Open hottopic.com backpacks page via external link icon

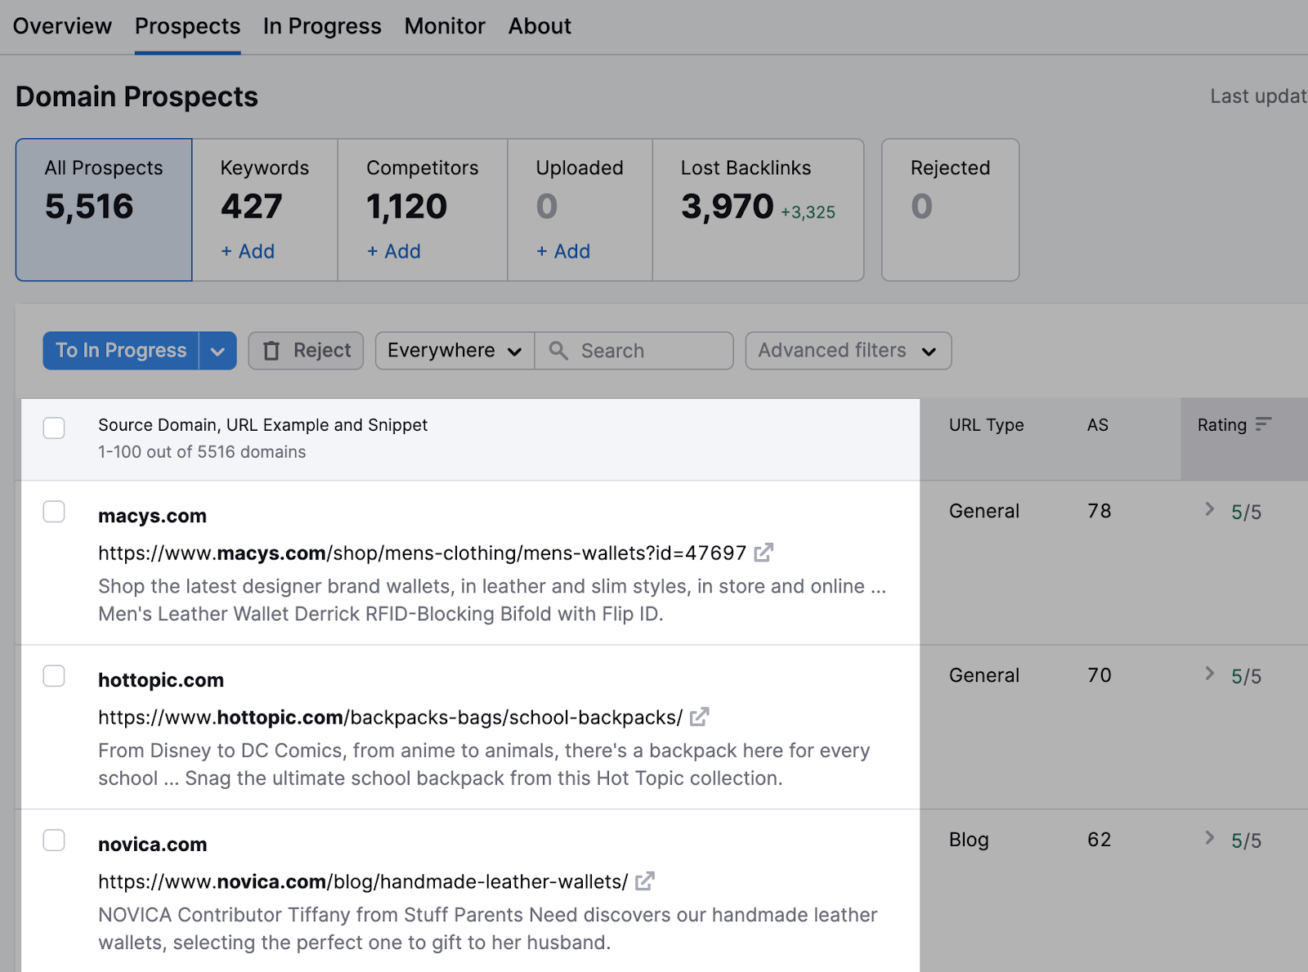[699, 717]
